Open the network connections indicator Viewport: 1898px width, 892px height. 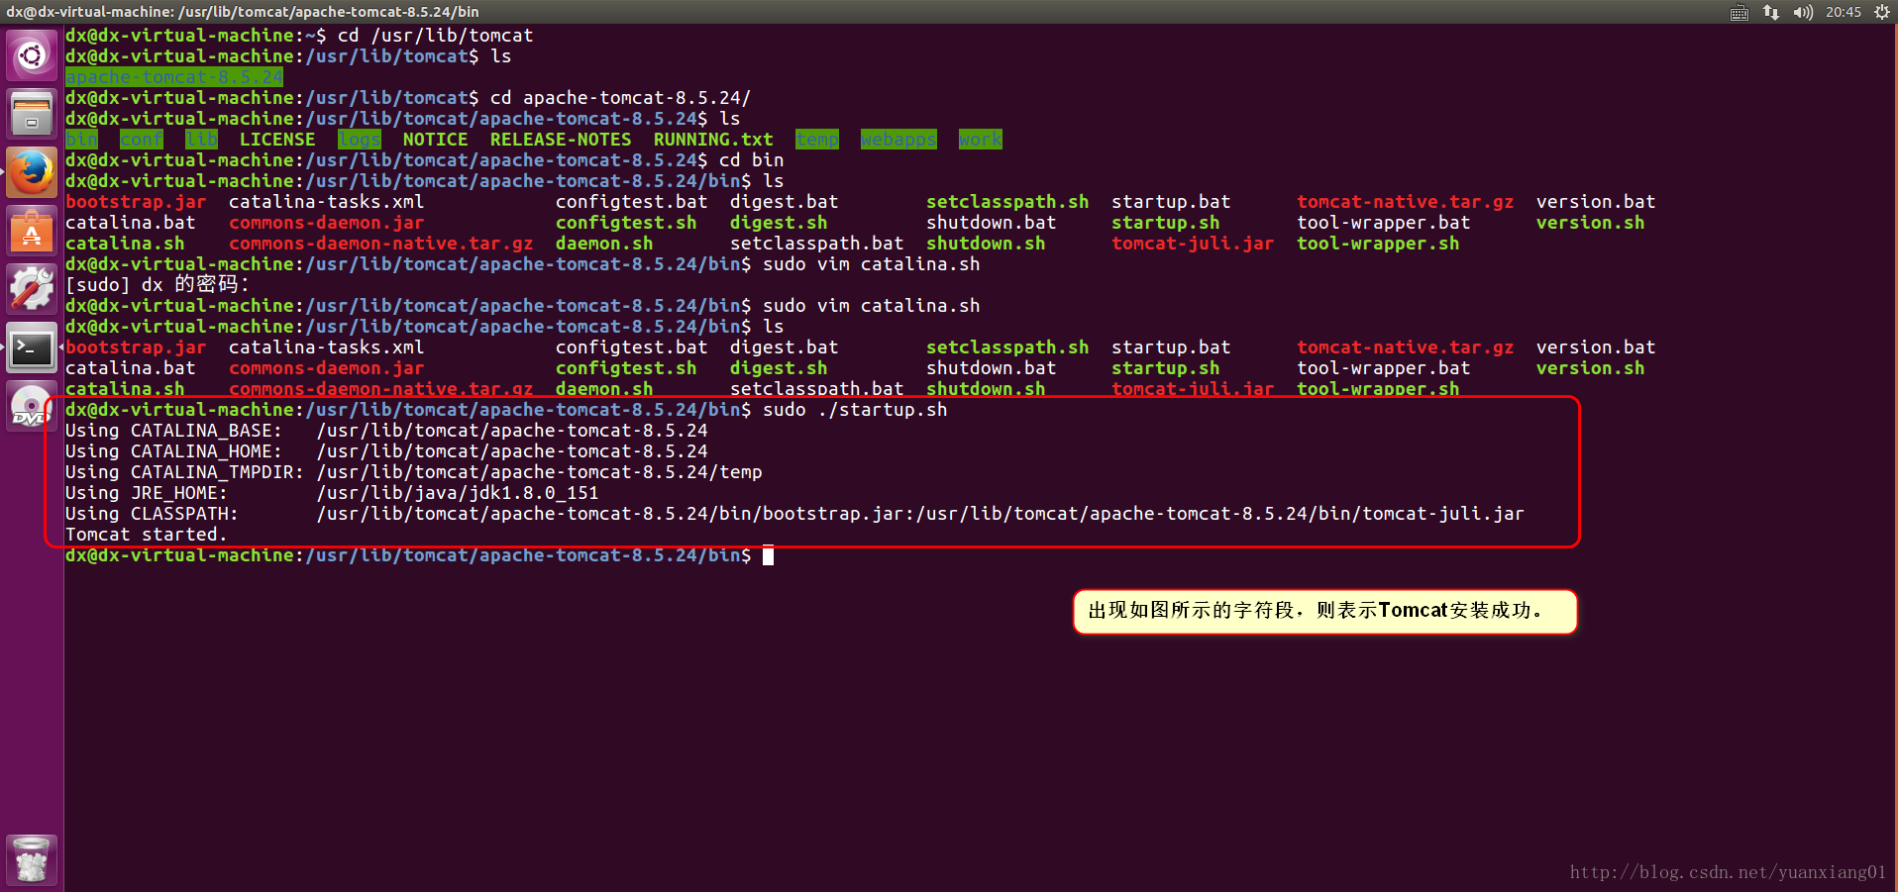pos(1771,12)
